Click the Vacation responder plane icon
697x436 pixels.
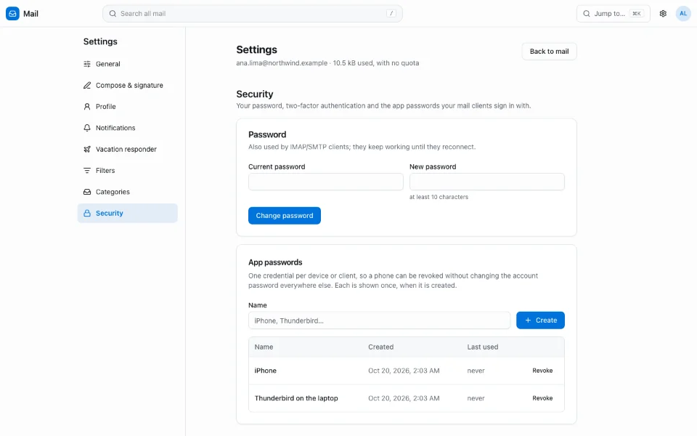click(x=87, y=150)
